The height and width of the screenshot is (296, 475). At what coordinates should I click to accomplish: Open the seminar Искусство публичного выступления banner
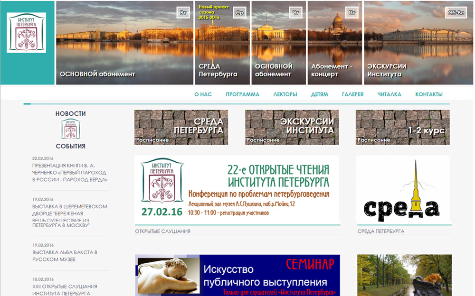(237, 275)
